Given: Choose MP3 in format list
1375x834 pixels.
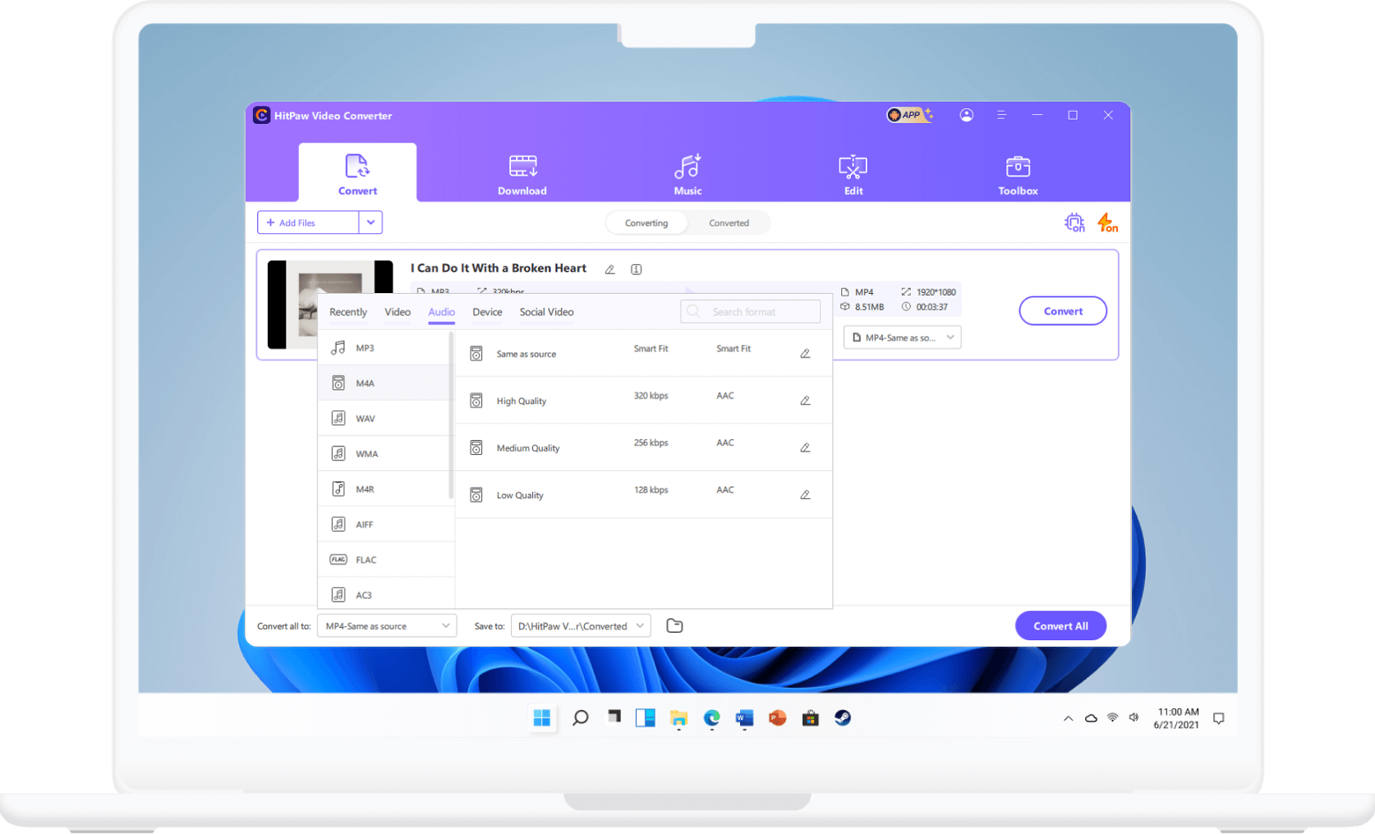Looking at the screenshot, I should click(x=384, y=348).
